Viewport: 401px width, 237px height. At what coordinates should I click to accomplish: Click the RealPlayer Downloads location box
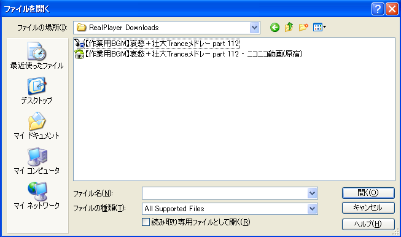(x=167, y=28)
